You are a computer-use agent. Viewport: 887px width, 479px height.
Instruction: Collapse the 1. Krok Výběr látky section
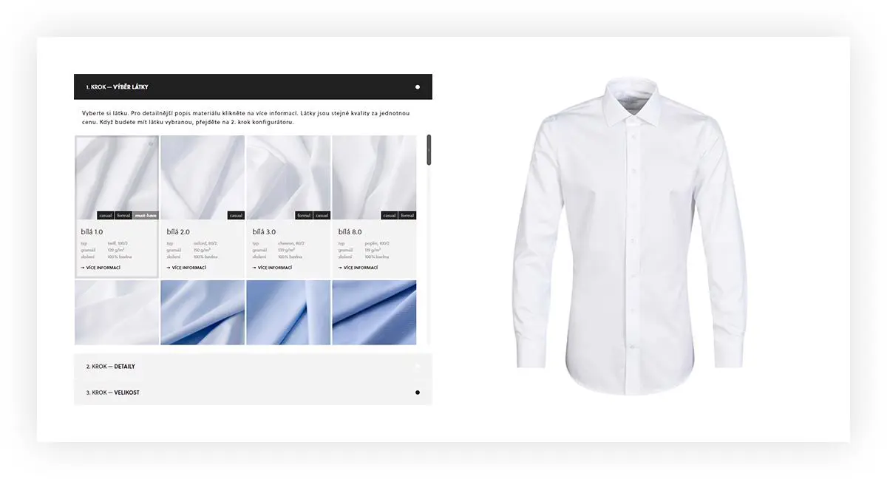(x=253, y=86)
